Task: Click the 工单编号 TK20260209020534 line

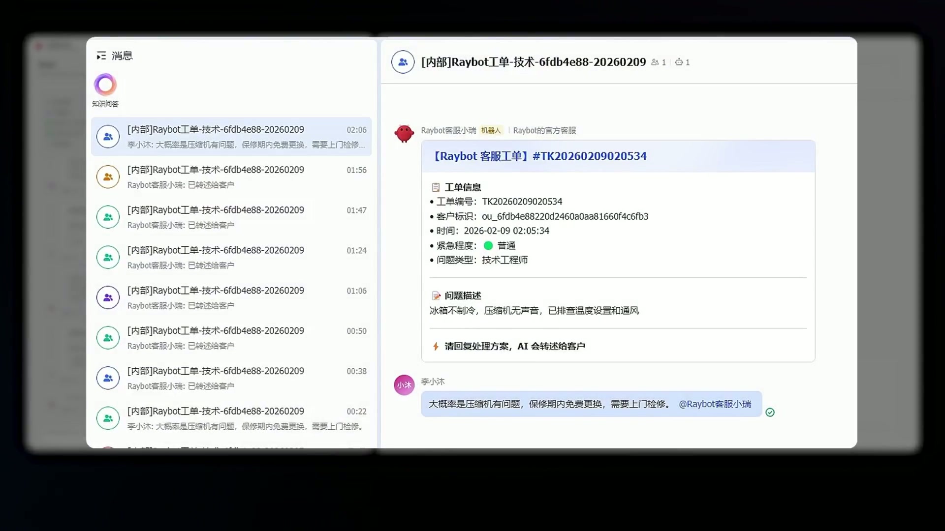Action: (x=496, y=202)
